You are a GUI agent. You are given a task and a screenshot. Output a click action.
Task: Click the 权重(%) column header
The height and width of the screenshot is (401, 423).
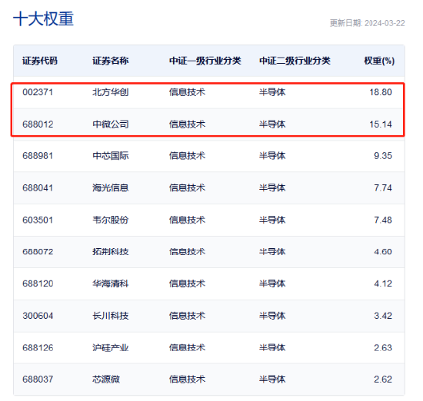point(379,61)
